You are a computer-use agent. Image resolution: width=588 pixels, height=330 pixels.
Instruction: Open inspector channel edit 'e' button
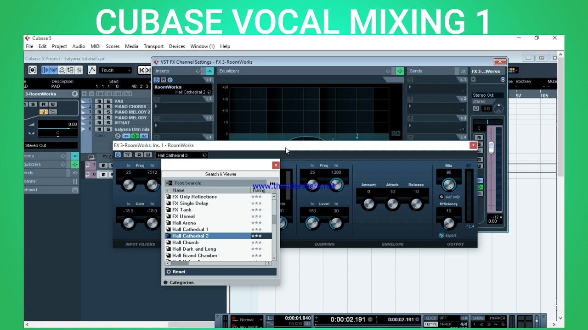coord(75,94)
